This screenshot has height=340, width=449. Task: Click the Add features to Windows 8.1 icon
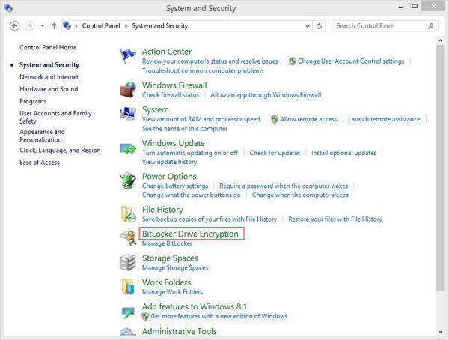click(128, 312)
